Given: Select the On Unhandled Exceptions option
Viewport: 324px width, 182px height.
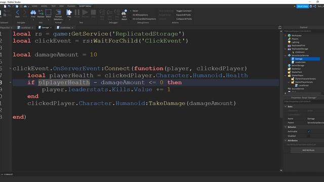Looking at the screenshot, I should (143, 19).
